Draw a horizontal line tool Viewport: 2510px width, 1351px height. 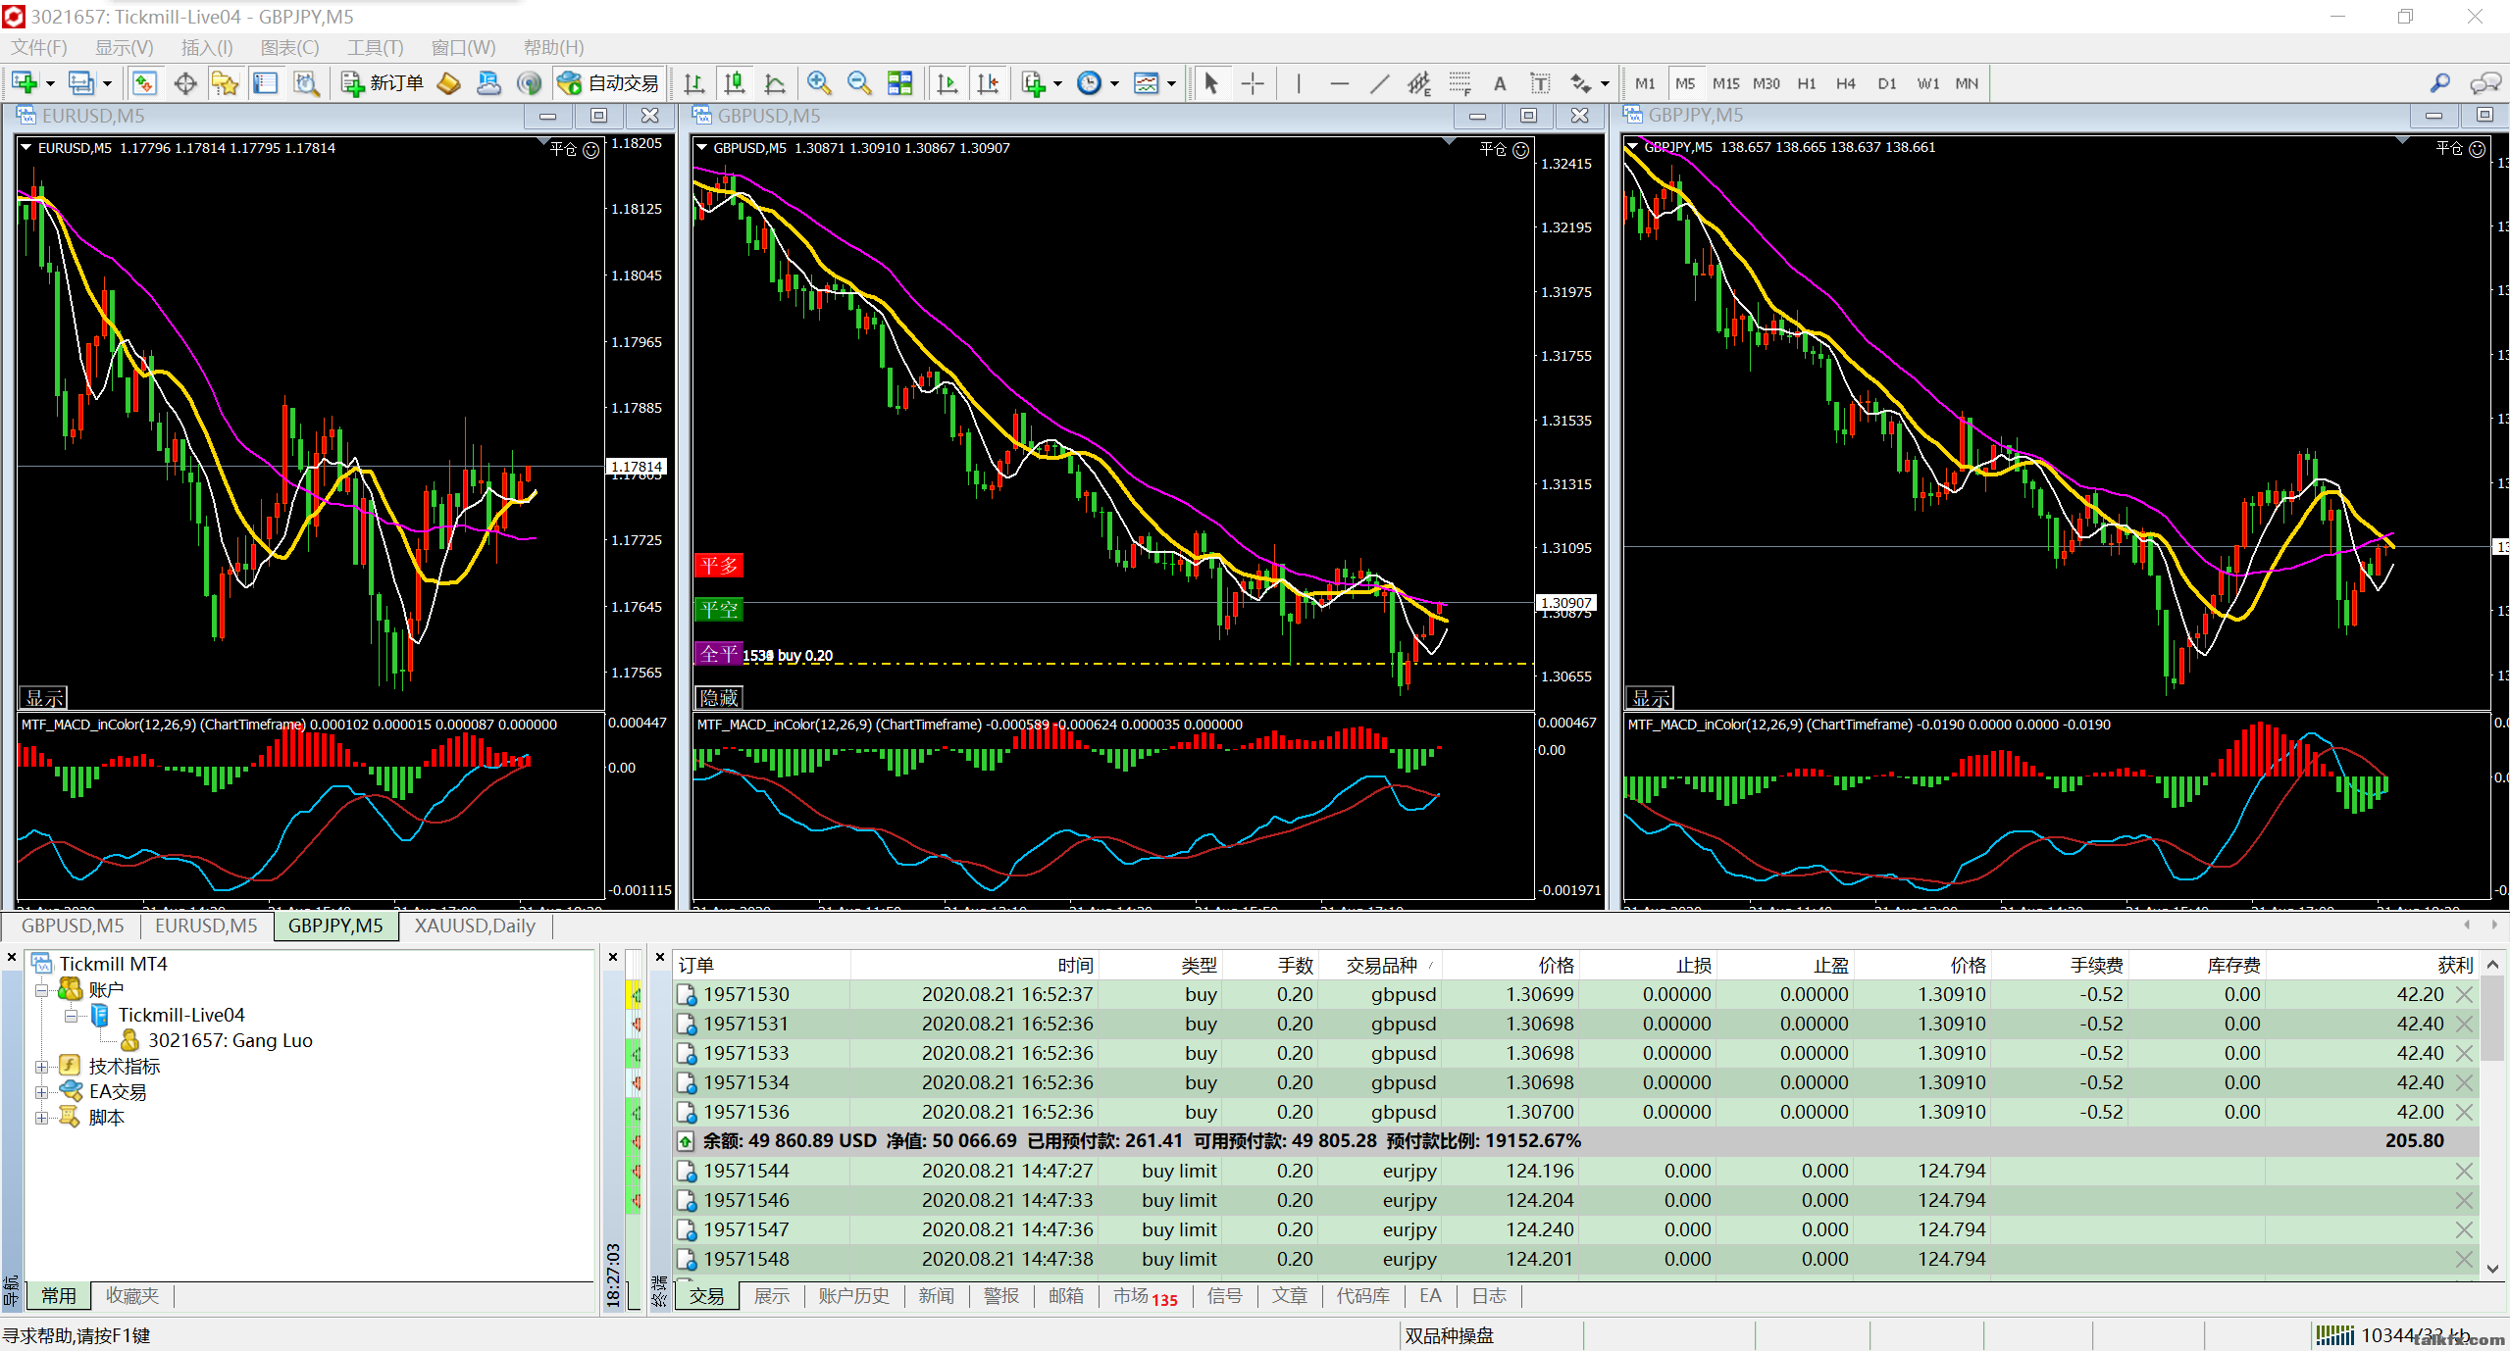pos(1339,83)
